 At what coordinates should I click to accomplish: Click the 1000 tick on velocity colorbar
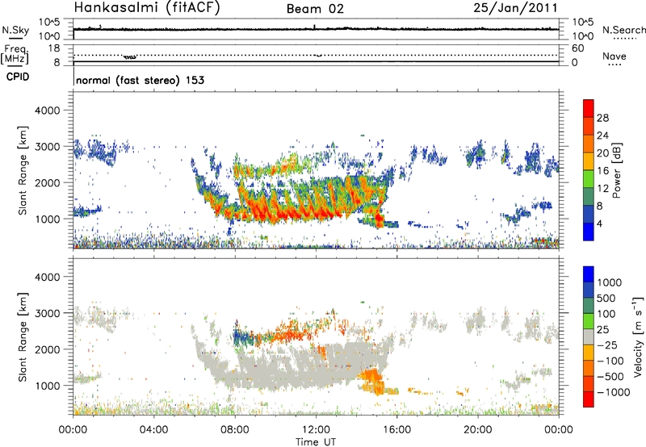click(609, 282)
